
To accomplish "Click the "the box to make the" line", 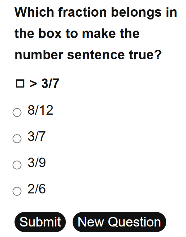I will click(x=77, y=33).
